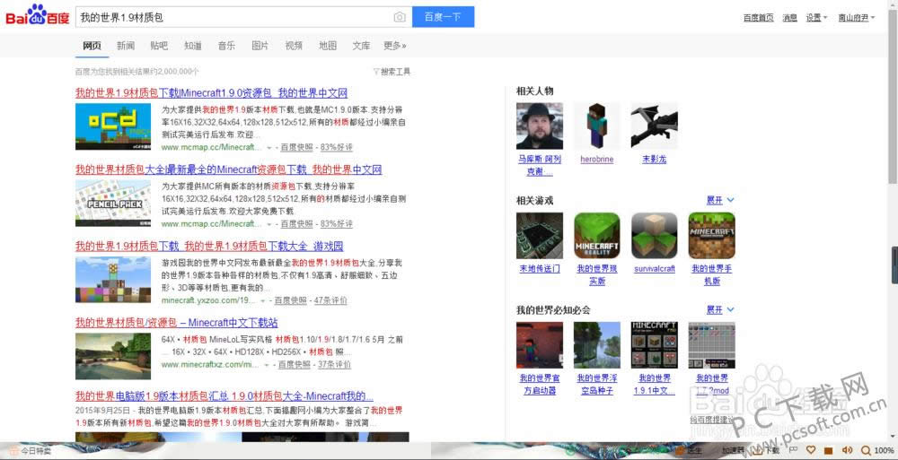Viewport: 898px width, 460px height.
Task: Click herobrine character image
Action: tap(597, 126)
